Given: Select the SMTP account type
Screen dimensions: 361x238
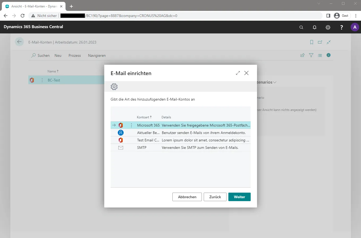Looking at the screenshot, I should click(142, 148).
